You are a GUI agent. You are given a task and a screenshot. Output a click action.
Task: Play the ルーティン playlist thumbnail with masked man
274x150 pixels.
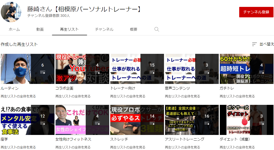[28, 69]
